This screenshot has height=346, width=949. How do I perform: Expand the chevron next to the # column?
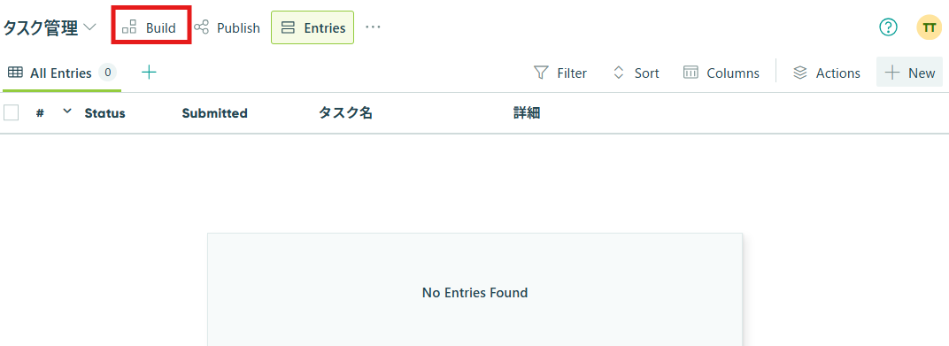click(x=67, y=111)
